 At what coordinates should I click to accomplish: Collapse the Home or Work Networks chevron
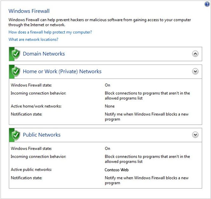(x=195, y=72)
